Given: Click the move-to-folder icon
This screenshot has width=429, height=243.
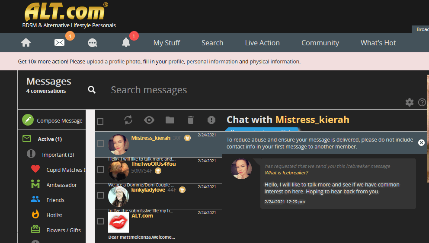Looking at the screenshot, I should (x=170, y=120).
